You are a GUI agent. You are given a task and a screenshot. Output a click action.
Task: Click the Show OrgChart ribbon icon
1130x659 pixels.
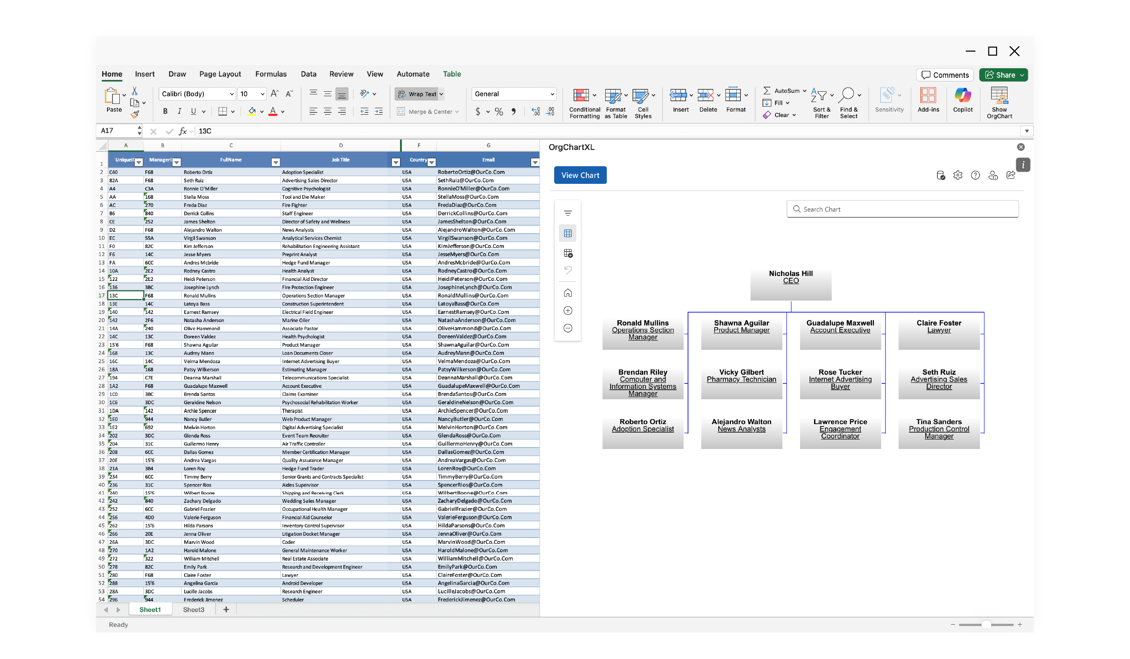[x=999, y=96]
